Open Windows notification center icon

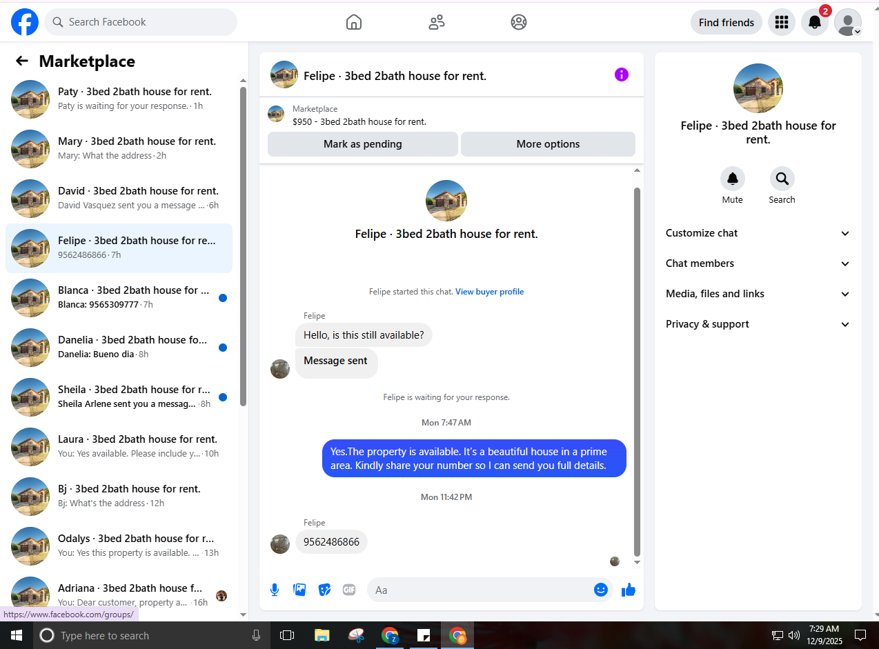860,635
